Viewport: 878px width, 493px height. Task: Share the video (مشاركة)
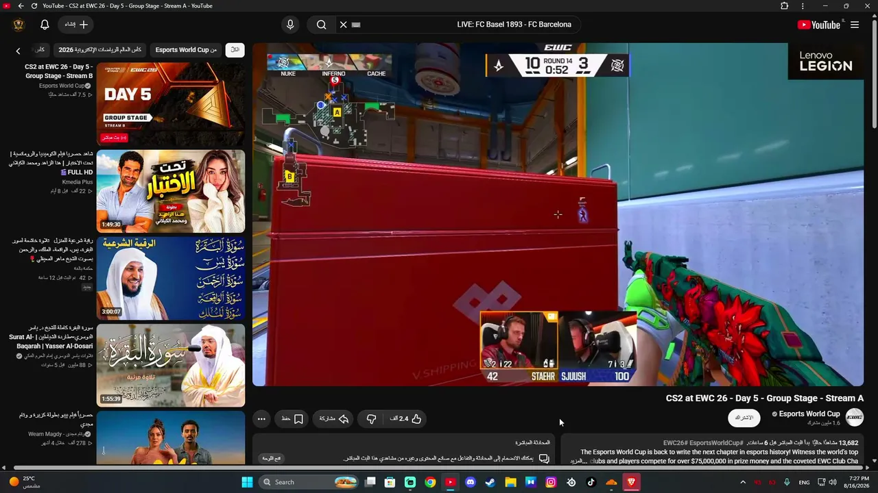334,419
